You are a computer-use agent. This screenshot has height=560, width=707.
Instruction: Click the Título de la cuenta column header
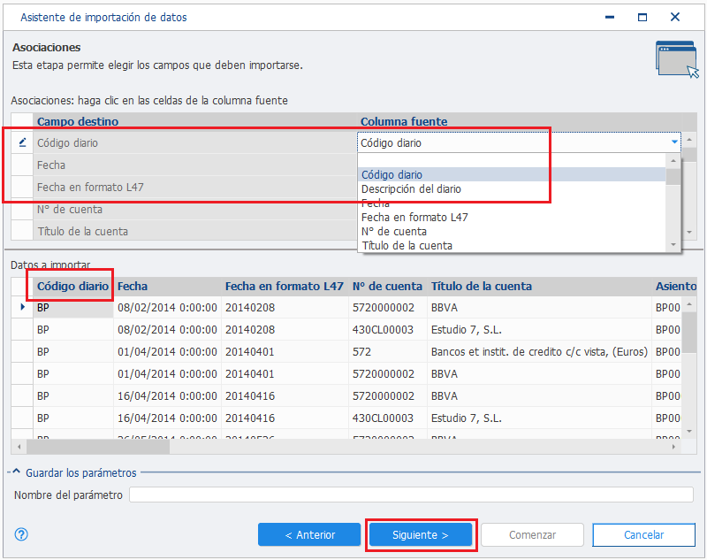[x=539, y=286]
